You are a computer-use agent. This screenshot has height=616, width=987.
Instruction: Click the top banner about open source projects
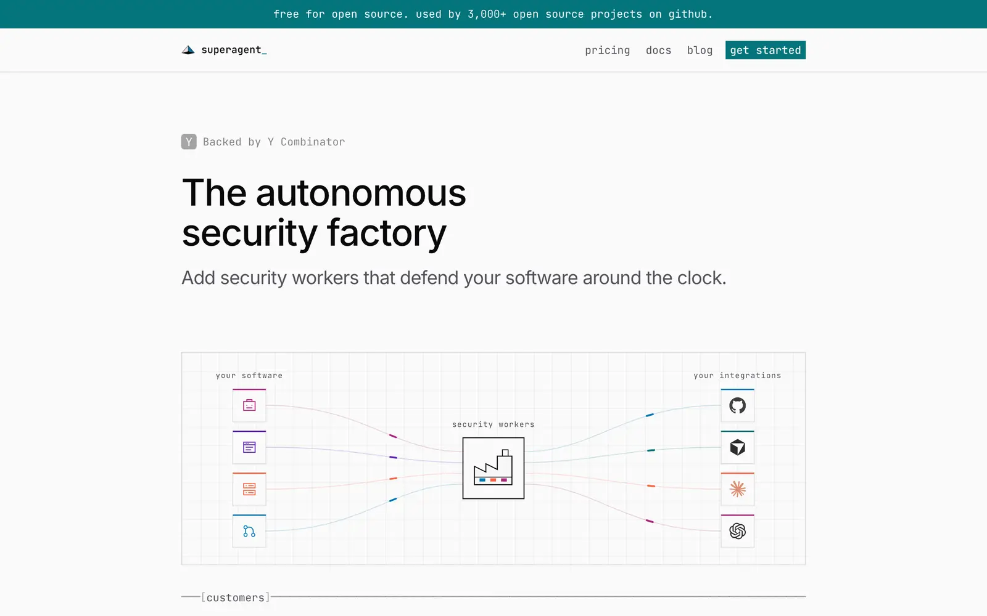pyautogui.click(x=493, y=14)
